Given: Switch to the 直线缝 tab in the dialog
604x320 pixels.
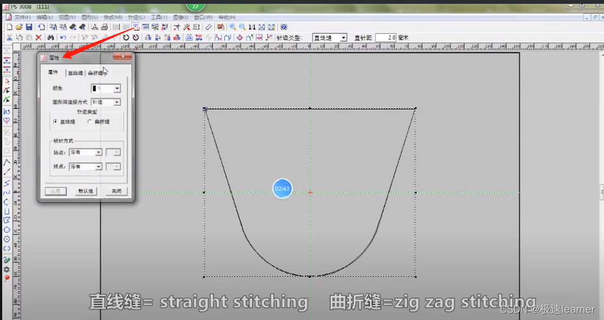Looking at the screenshot, I should coord(75,73).
